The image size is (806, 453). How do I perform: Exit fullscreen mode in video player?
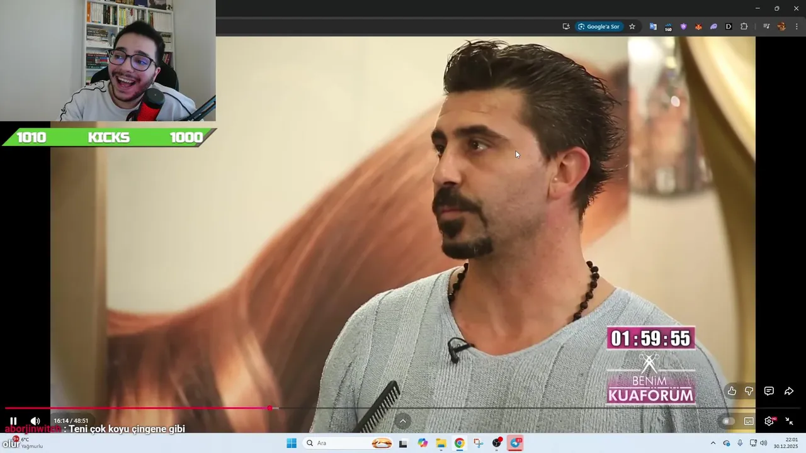pyautogui.click(x=789, y=421)
